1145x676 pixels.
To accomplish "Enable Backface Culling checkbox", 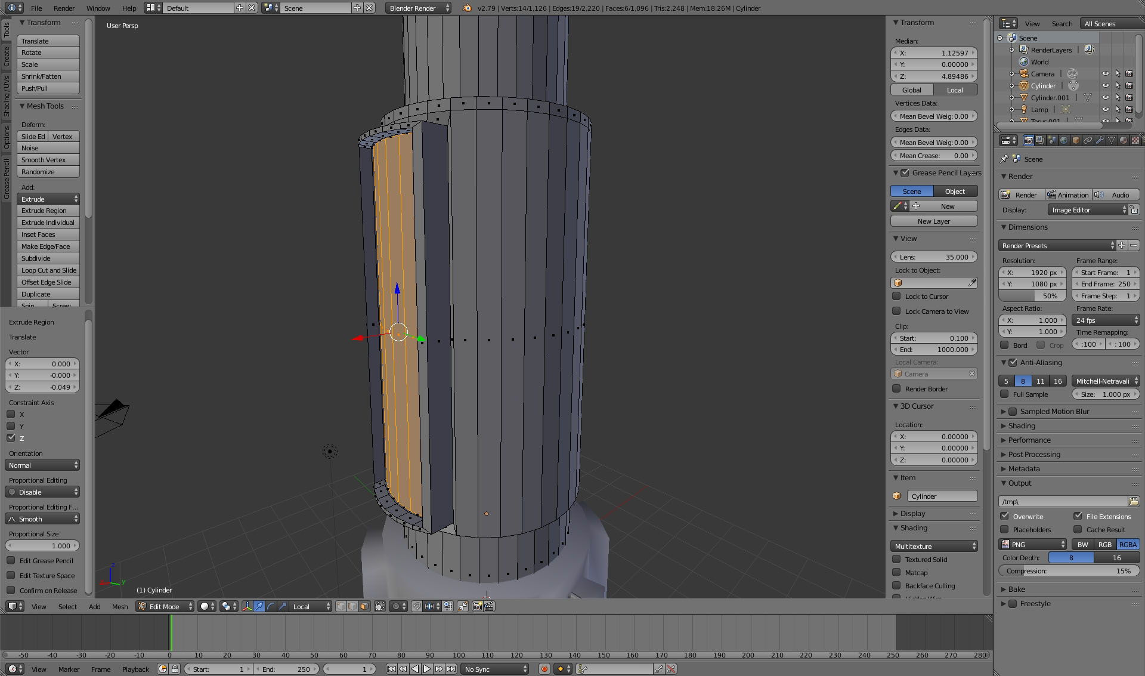I will [896, 585].
